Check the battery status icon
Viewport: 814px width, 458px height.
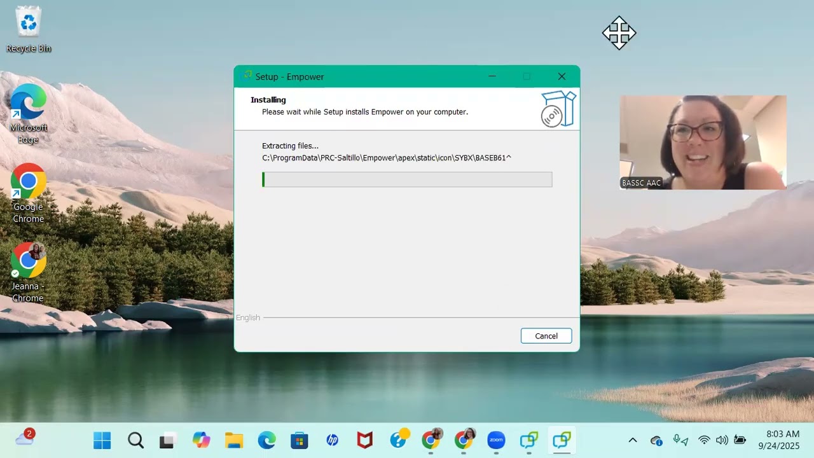pyautogui.click(x=740, y=440)
